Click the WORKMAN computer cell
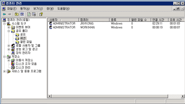185x104 pixels. coord(87,27)
